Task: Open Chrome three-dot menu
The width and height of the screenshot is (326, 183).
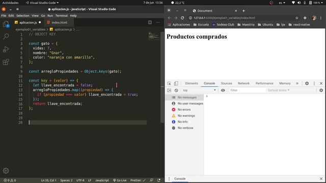Action: [x=321, y=18]
